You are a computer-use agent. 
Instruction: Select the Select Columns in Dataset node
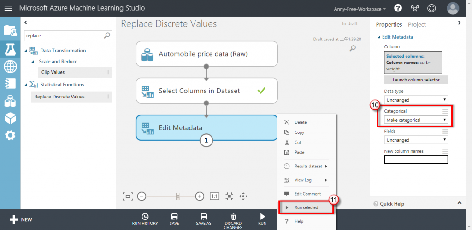click(x=206, y=90)
